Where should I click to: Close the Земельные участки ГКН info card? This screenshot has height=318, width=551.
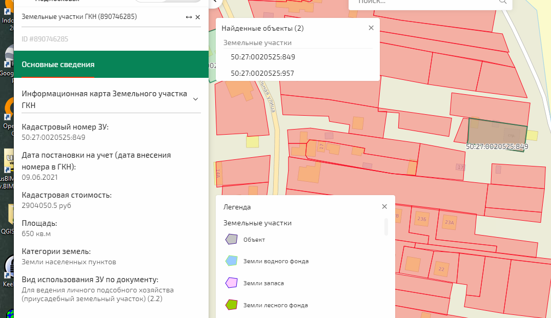(x=198, y=17)
